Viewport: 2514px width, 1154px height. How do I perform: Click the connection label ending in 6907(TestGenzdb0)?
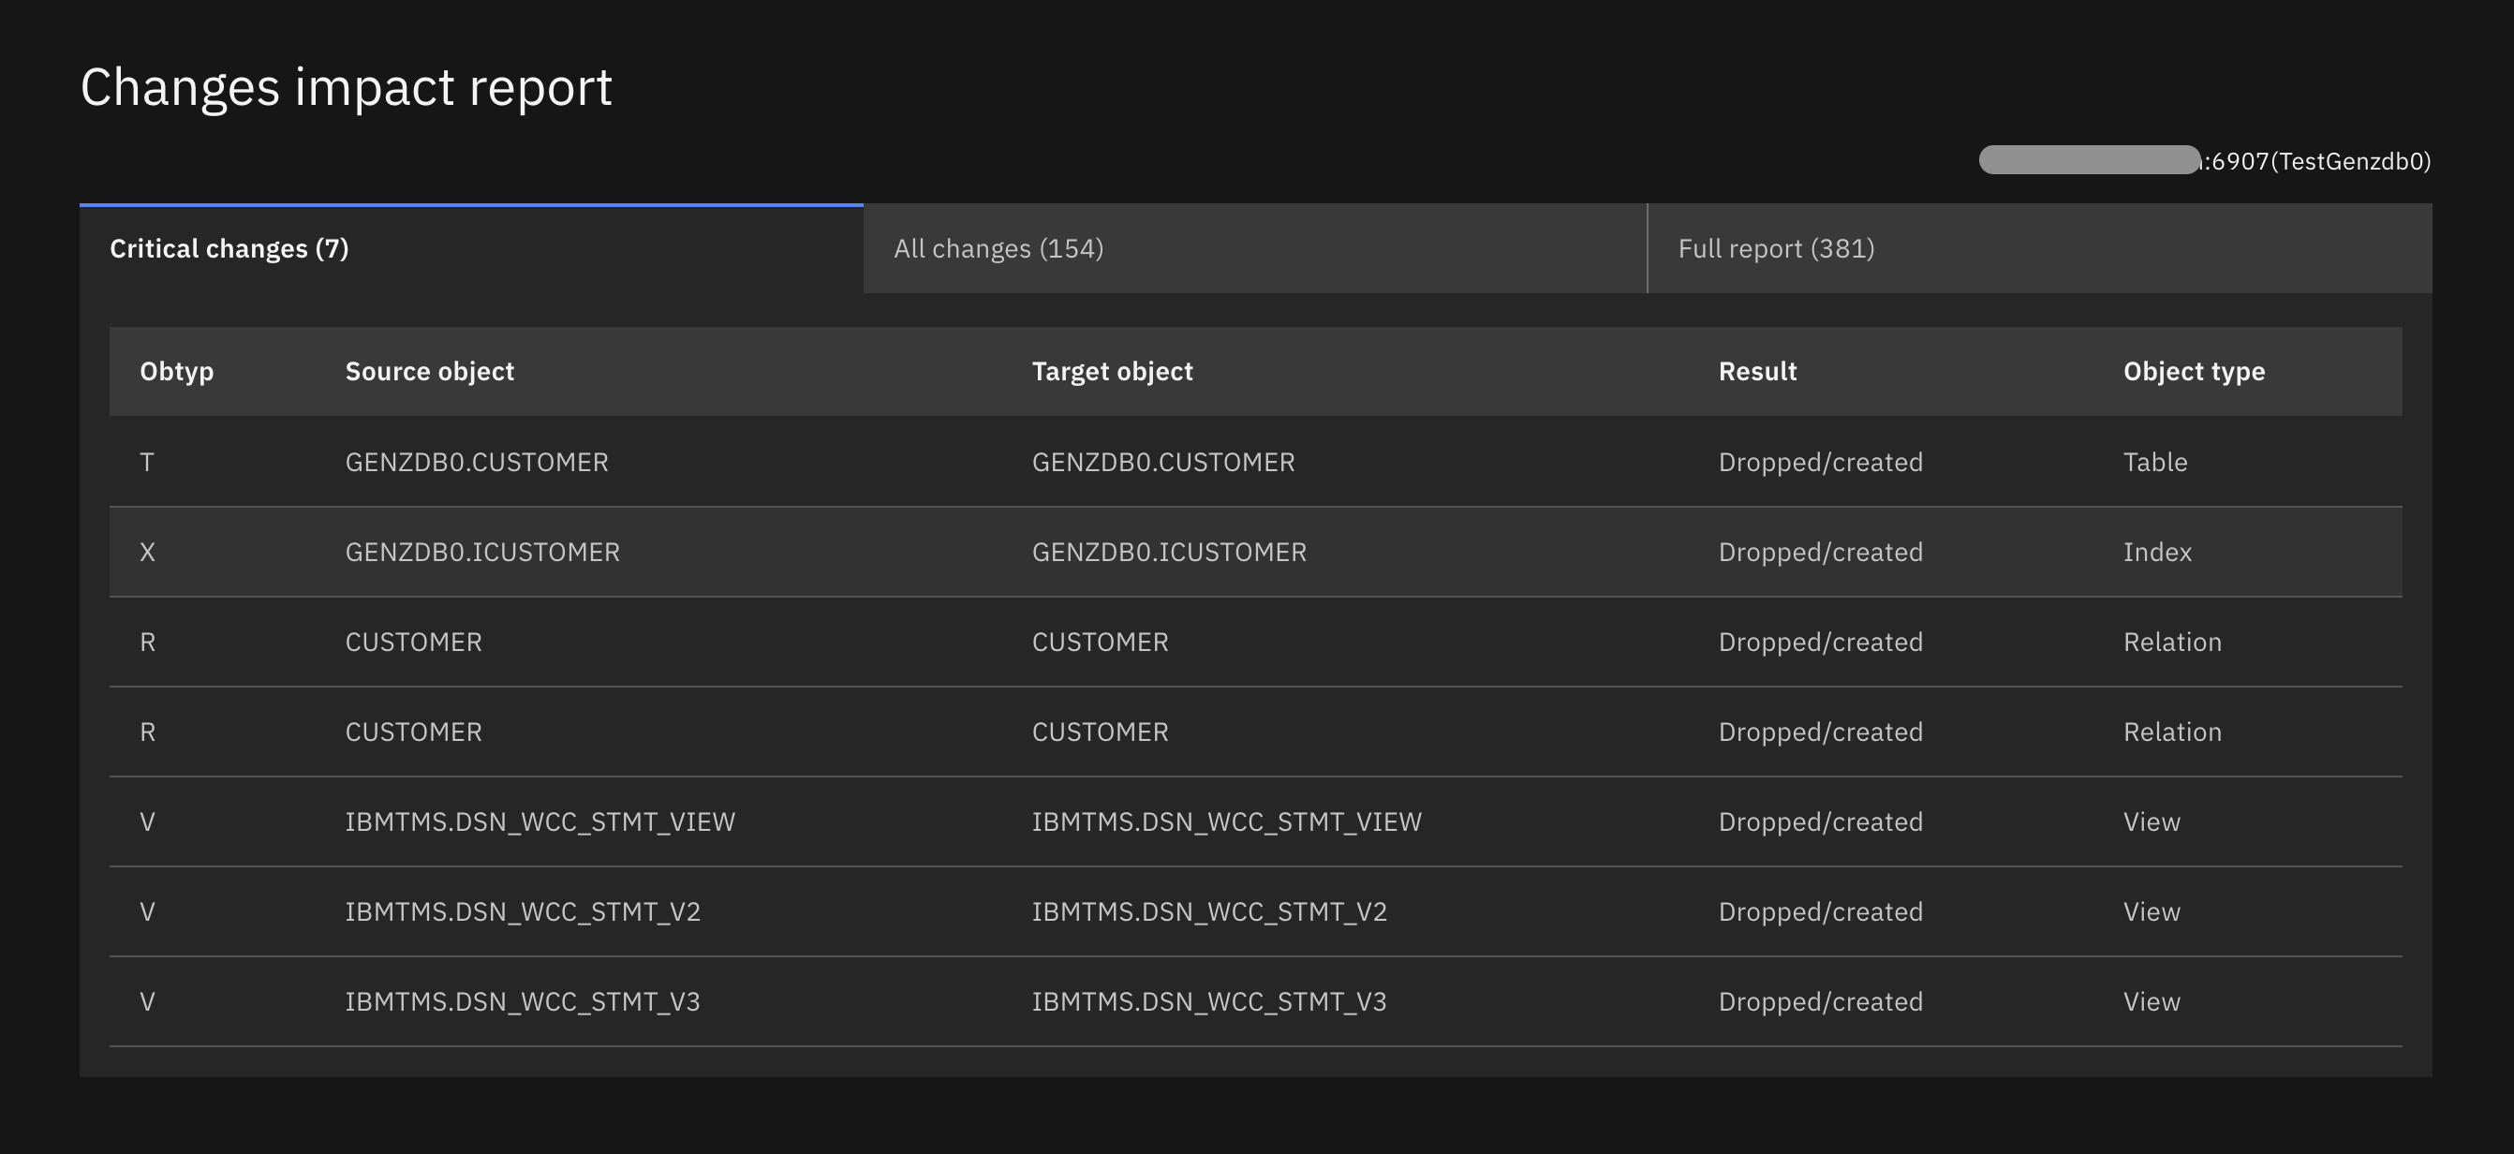(x=2317, y=161)
